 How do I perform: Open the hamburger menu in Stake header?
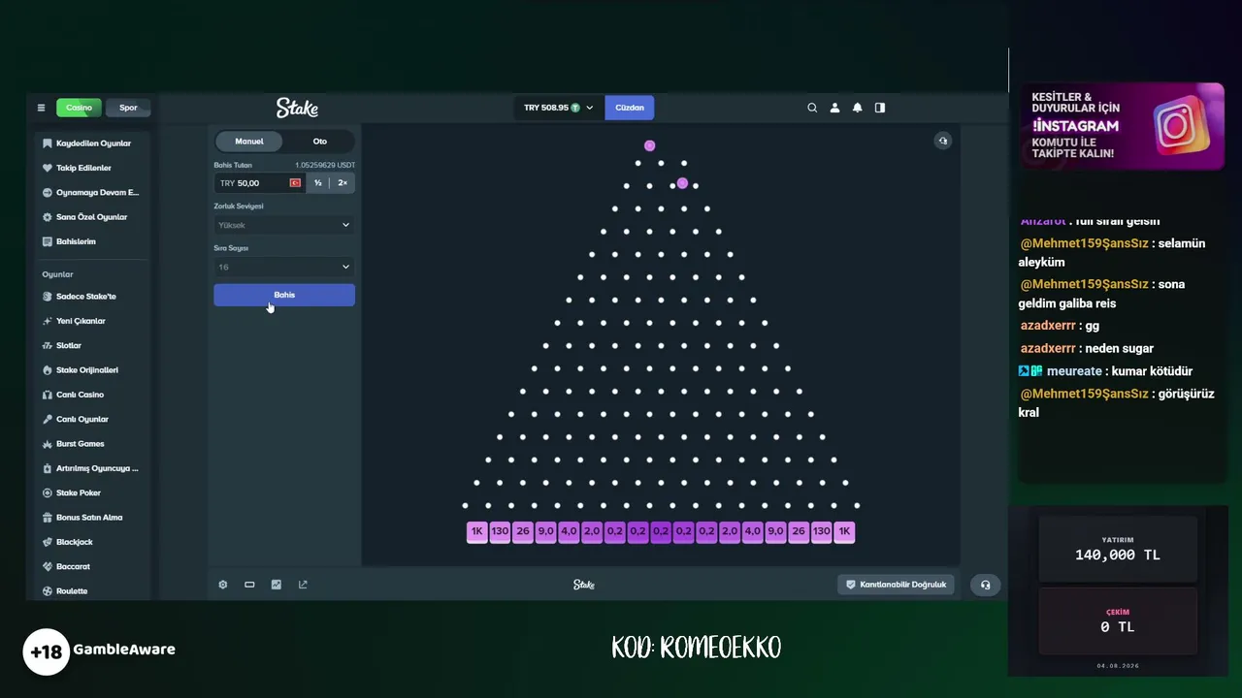coord(41,108)
